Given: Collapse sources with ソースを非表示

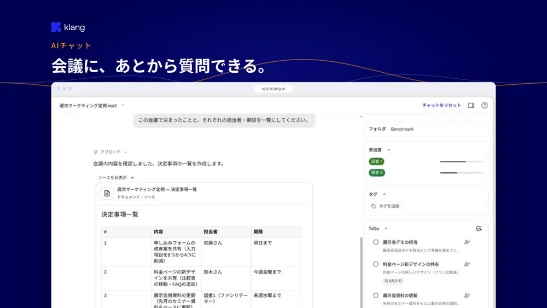Looking at the screenshot, I should (116, 178).
